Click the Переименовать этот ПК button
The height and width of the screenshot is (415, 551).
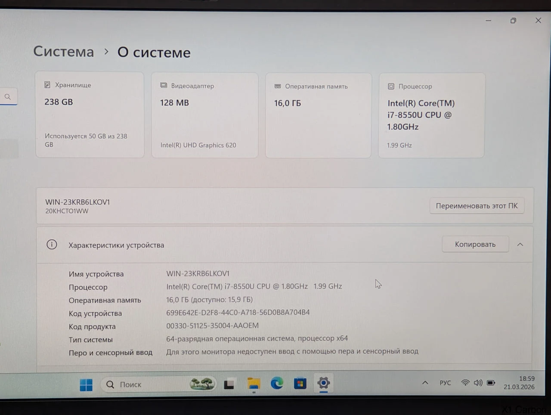coord(477,206)
